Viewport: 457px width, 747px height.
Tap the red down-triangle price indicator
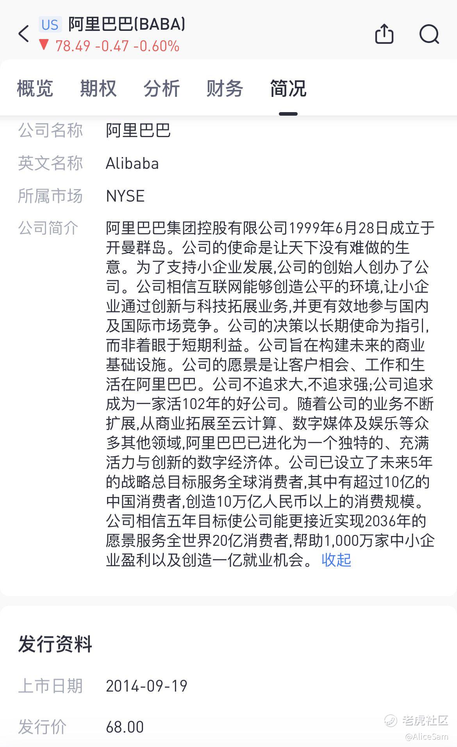coord(44,45)
